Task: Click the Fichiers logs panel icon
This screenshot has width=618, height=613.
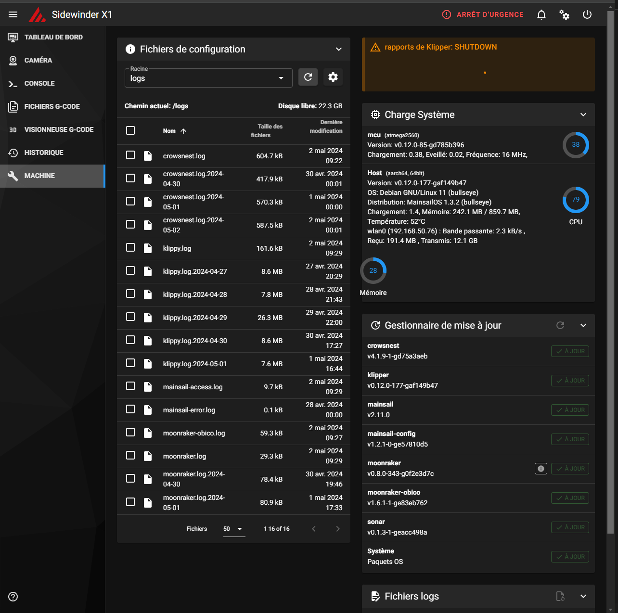Action: click(x=375, y=596)
